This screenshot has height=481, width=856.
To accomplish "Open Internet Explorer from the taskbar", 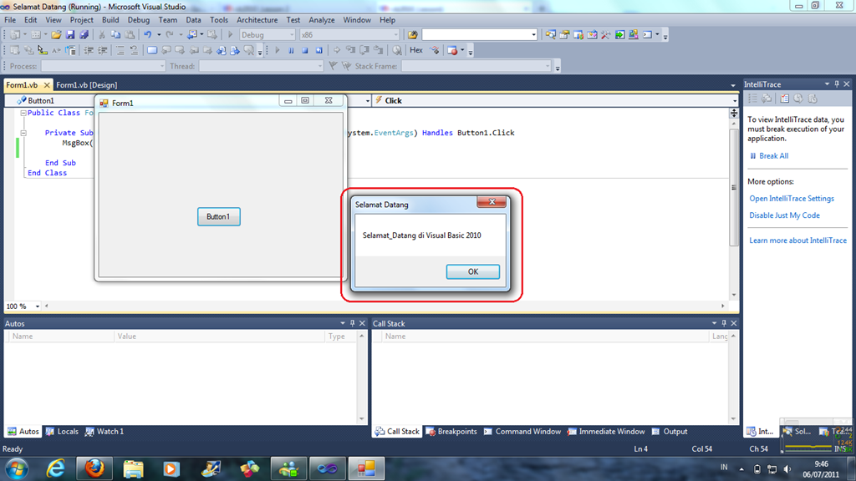I will (x=55, y=468).
